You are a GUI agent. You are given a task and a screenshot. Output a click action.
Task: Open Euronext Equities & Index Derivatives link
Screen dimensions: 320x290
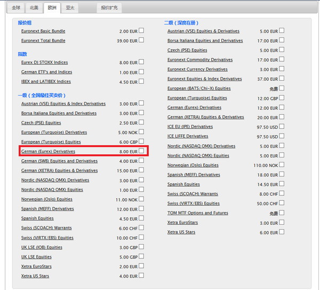coord(205,79)
